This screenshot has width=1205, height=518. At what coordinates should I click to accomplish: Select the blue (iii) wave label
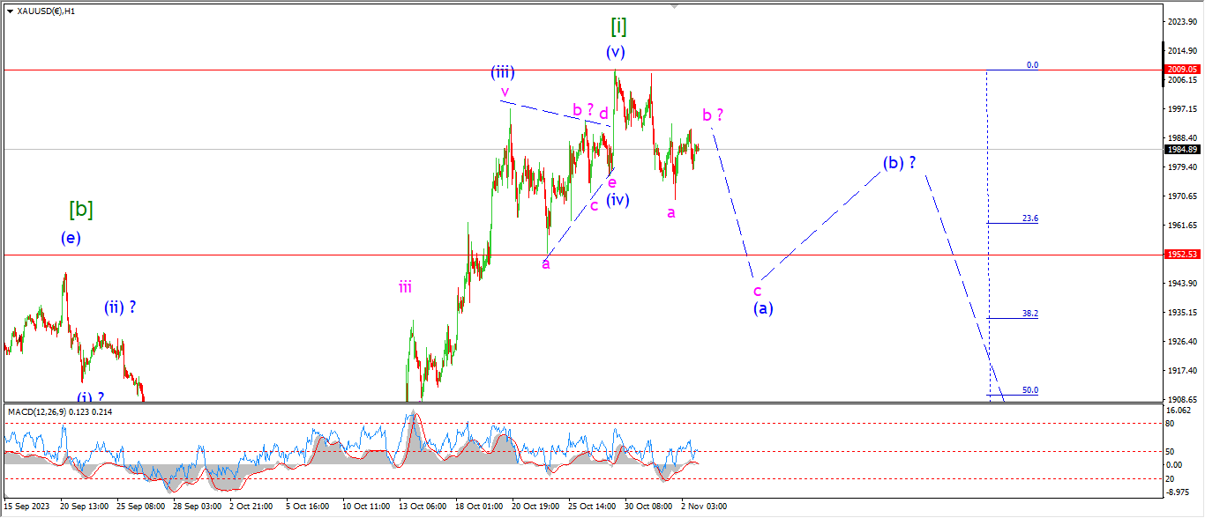[x=503, y=72]
